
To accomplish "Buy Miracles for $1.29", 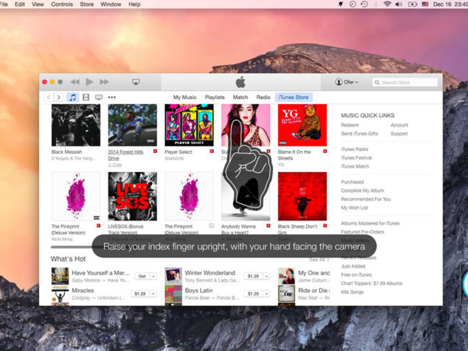I will coord(140,294).
